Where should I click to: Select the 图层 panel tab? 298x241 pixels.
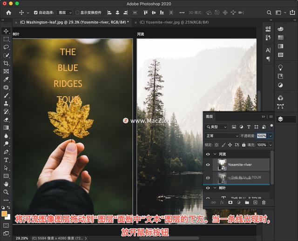point(210,116)
